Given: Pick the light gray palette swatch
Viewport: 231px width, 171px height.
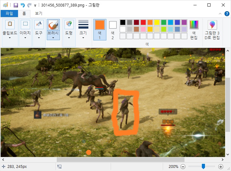Looking at the screenshot, I should tap(130, 29).
